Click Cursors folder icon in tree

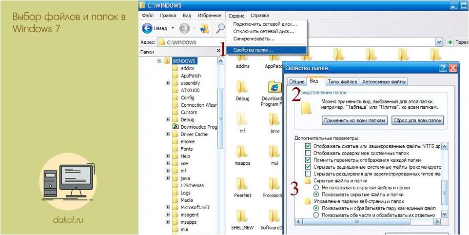(176, 113)
